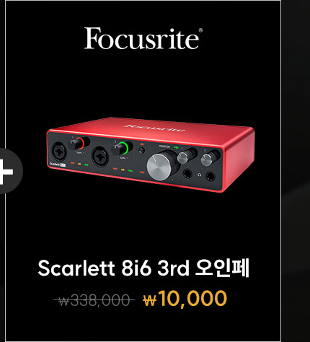This screenshot has width=310, height=342.
Task: Click the second combo input jack
Action: [101, 157]
